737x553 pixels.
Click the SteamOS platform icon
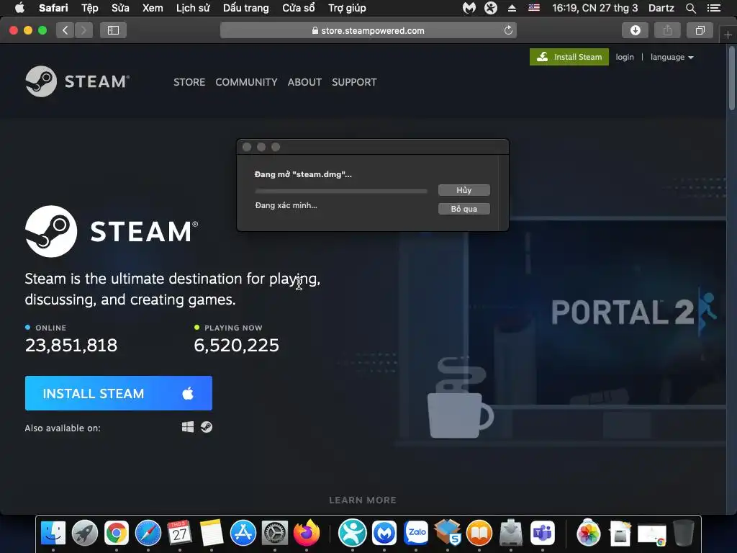click(x=207, y=427)
